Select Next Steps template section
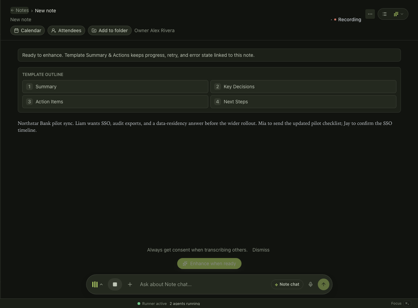418x308 pixels. (303, 102)
